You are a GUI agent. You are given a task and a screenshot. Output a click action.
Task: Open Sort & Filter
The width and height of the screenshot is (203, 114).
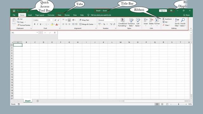pos(177,22)
